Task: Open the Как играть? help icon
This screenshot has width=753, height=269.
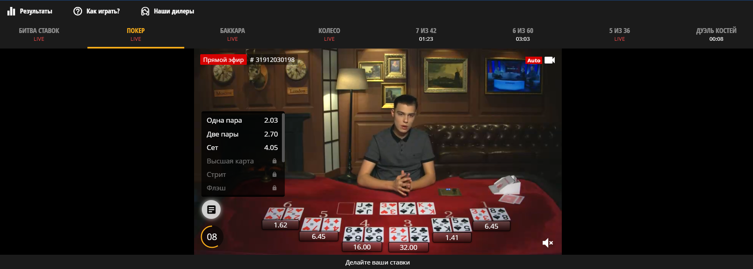Action: click(78, 11)
